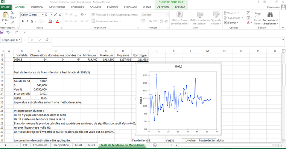Apply percent style format
The width and height of the screenshot is (286, 149).
click(150, 21)
